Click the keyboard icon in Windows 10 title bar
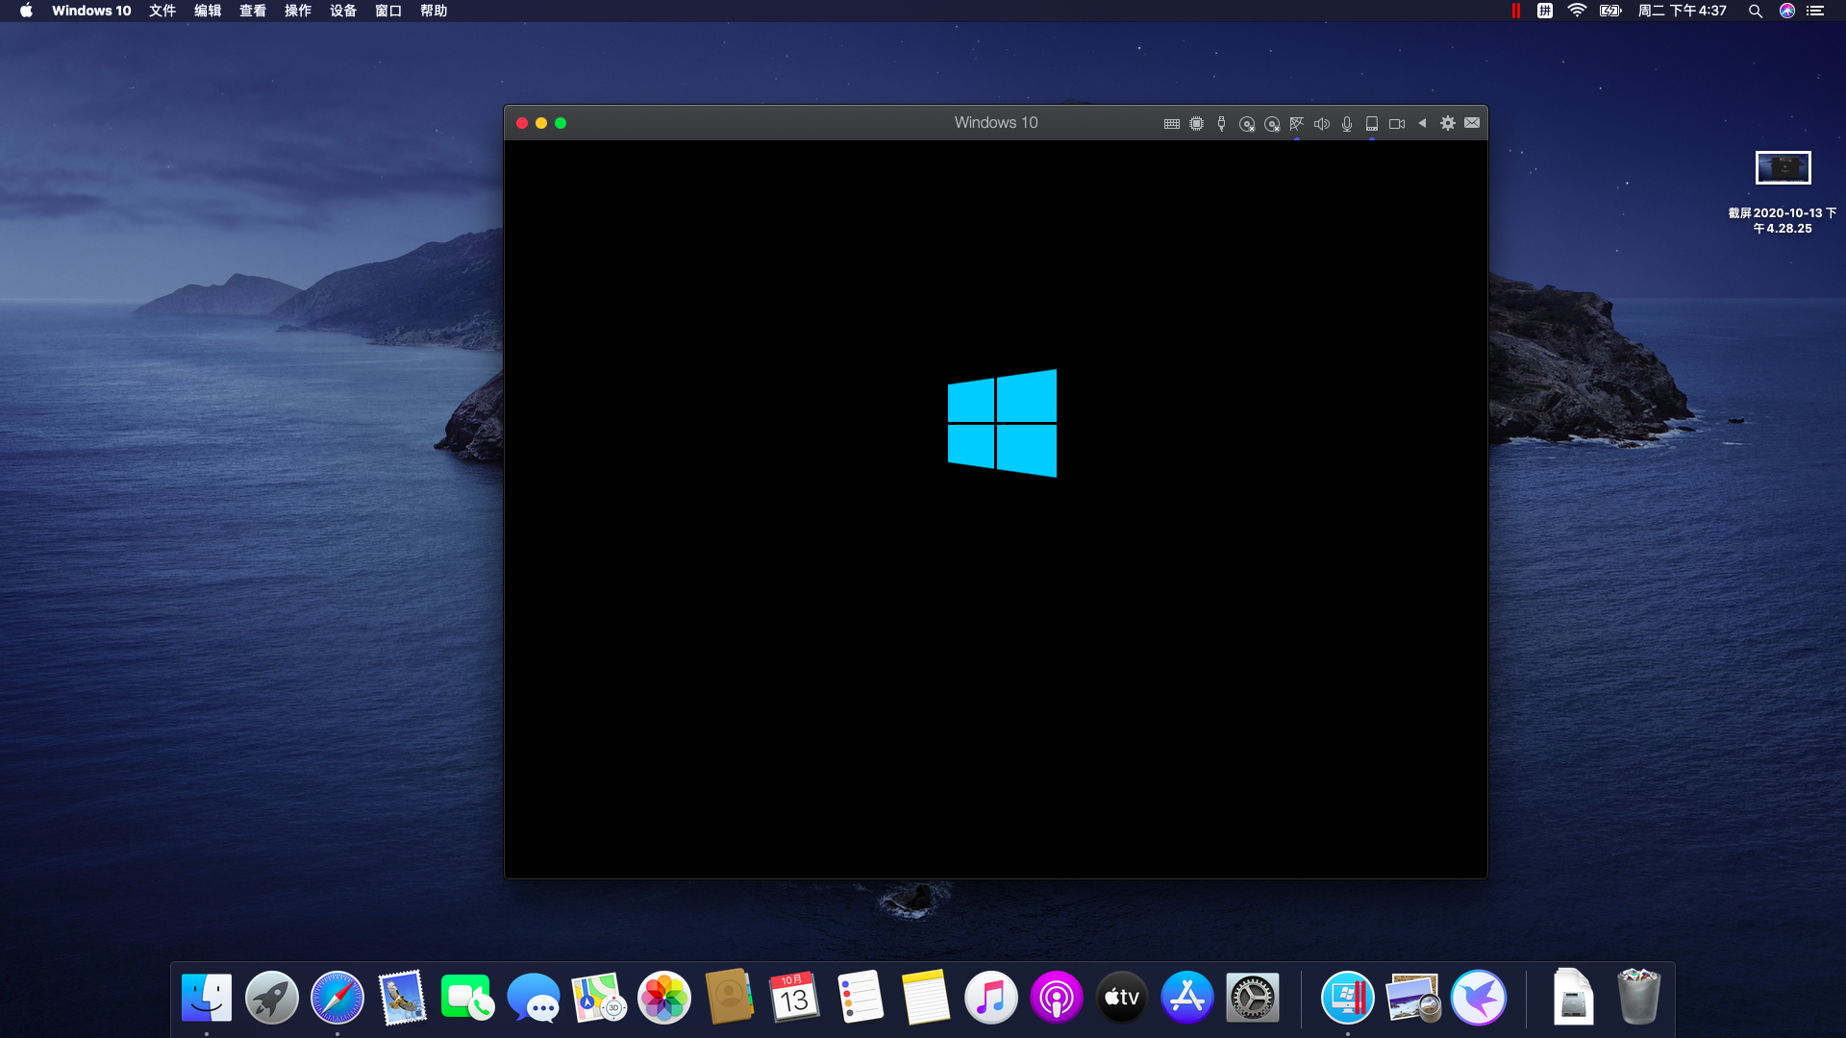The height and width of the screenshot is (1038, 1846). coord(1171,123)
